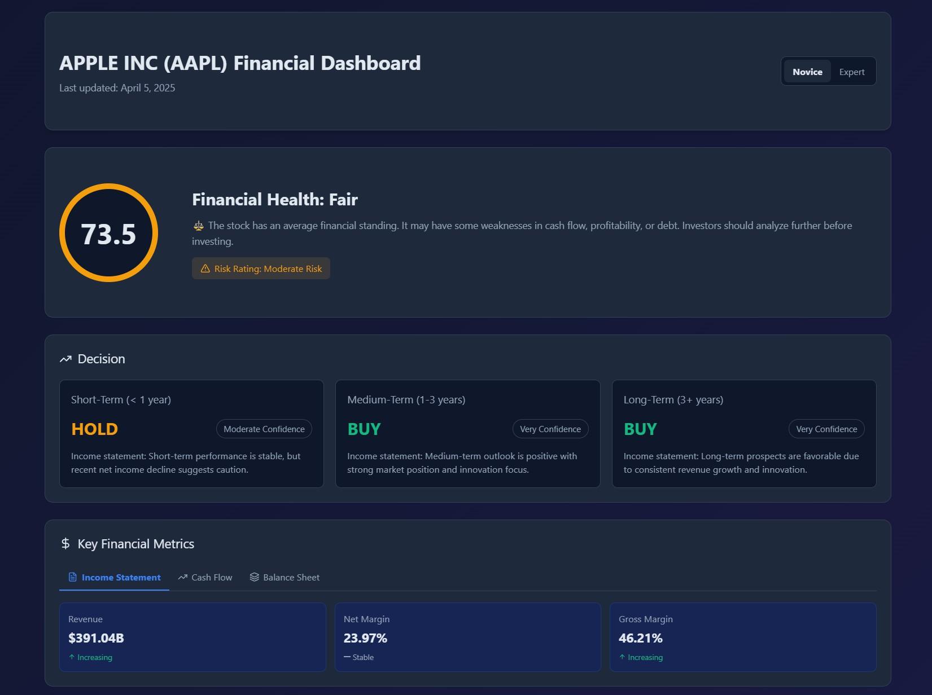
Task: Click the layers icon on Balance Sheet tab
Action: tap(255, 577)
